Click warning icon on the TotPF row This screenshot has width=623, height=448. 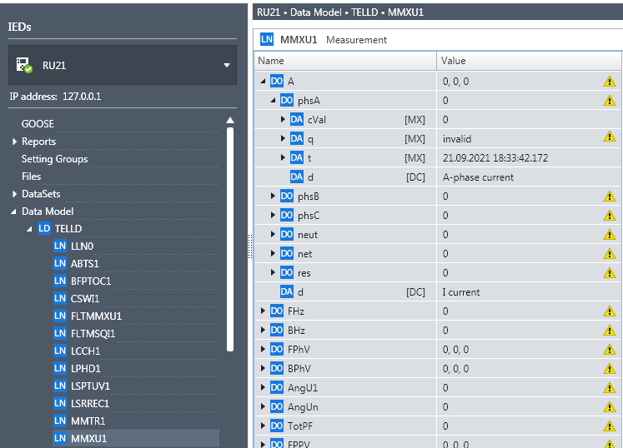609,426
